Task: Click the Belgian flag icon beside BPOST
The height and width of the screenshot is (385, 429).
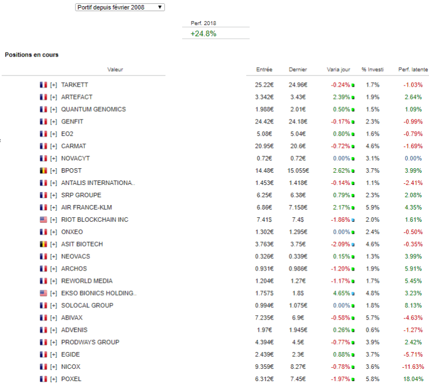Action: click(x=43, y=170)
